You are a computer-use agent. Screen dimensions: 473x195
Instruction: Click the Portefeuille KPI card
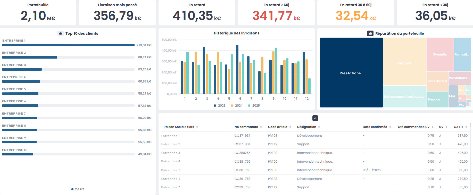coord(38,13)
